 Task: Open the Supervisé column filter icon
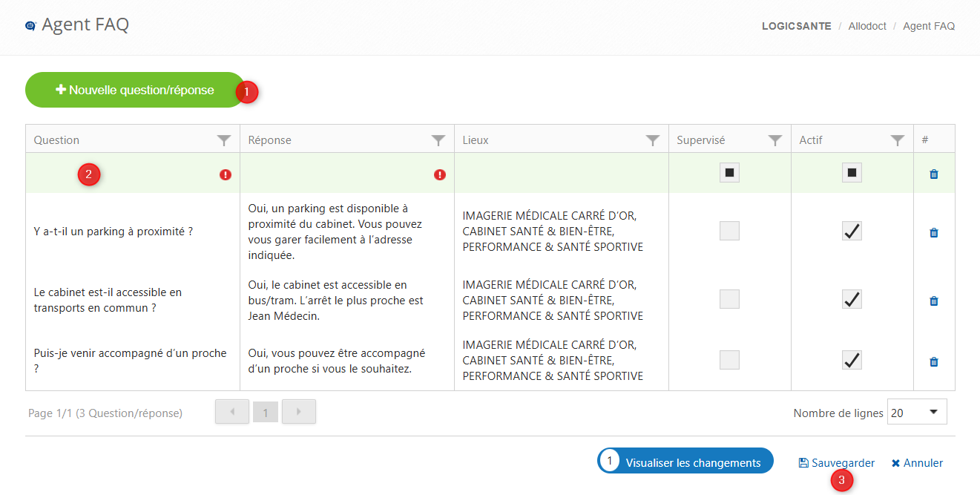775,140
